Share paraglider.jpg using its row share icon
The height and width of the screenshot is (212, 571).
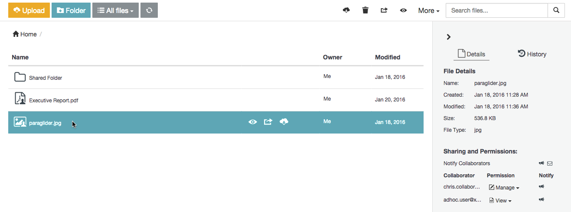268,122
